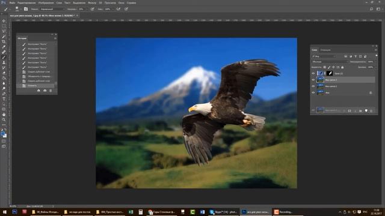Click background color swatch
The height and width of the screenshot is (216, 385).
click(5, 136)
